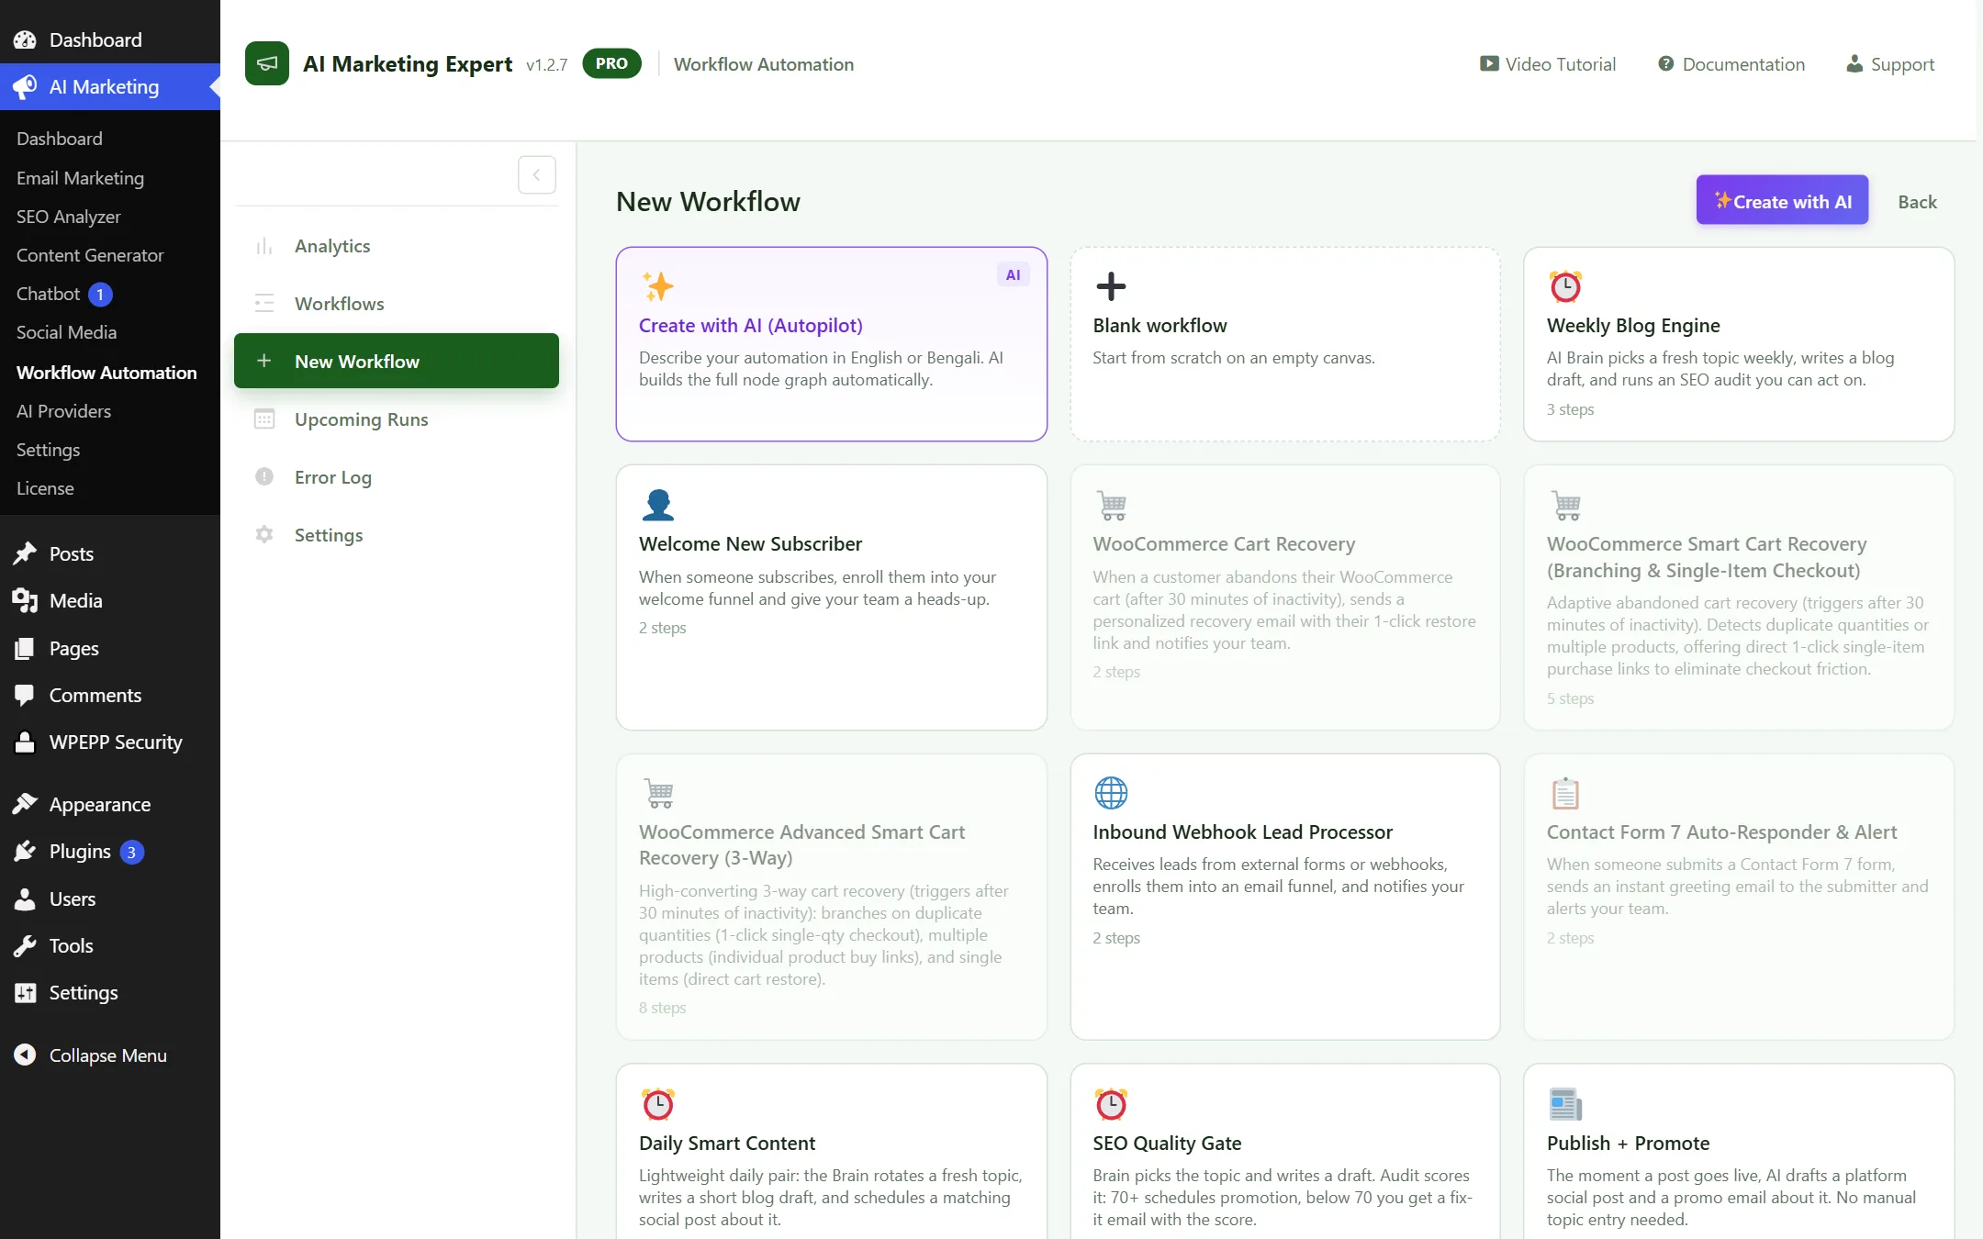Click the Plugins update count badge
The width and height of the screenshot is (1983, 1239).
coord(131,852)
